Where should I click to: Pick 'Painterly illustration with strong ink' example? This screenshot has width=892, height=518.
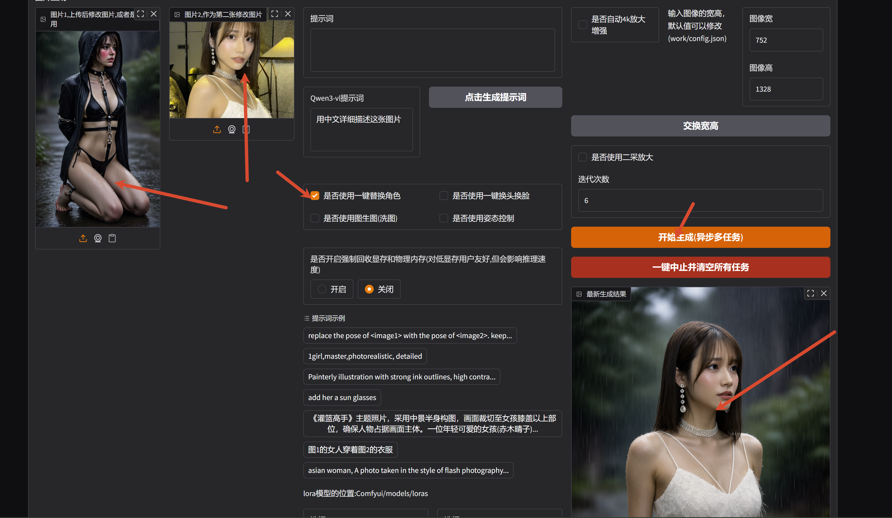tap(401, 377)
